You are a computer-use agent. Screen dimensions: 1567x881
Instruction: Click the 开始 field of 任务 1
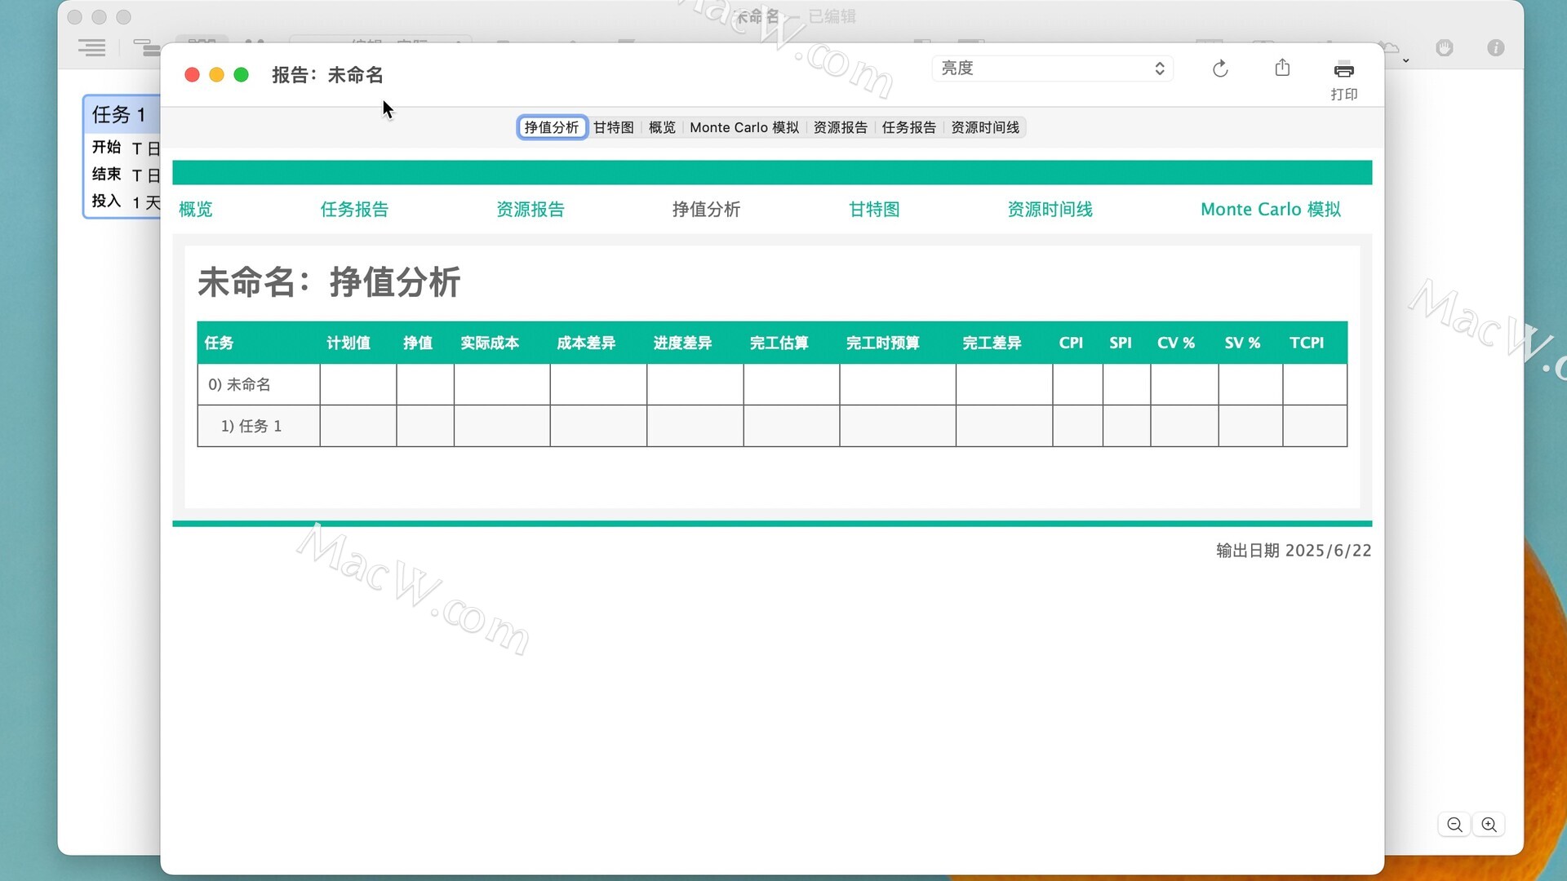125,148
